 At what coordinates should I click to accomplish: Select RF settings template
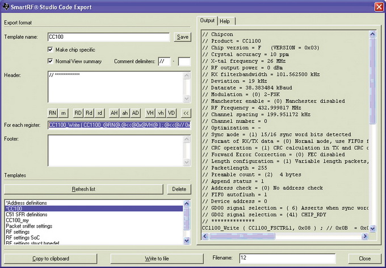pyautogui.click(x=94, y=232)
